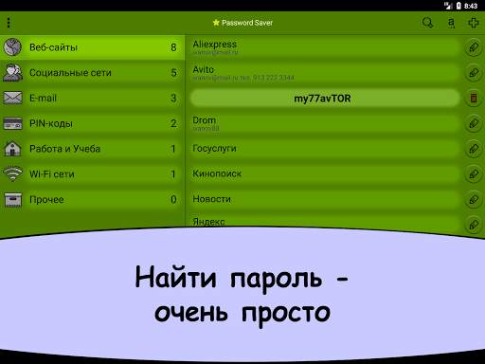The height and width of the screenshot is (364, 485).
Task: Delete the my77avTOR password with trash icon
Action: click(x=474, y=98)
